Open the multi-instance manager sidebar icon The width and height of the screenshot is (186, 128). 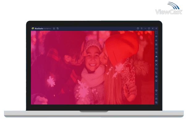click(x=156, y=73)
